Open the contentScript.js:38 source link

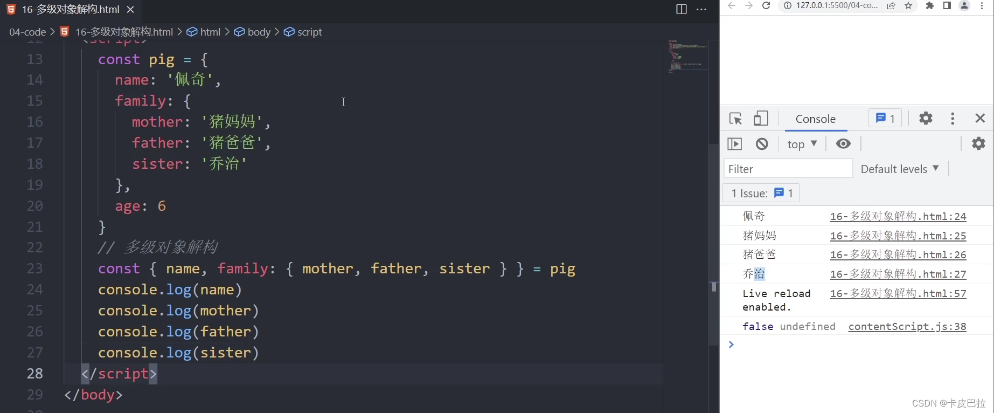click(907, 326)
